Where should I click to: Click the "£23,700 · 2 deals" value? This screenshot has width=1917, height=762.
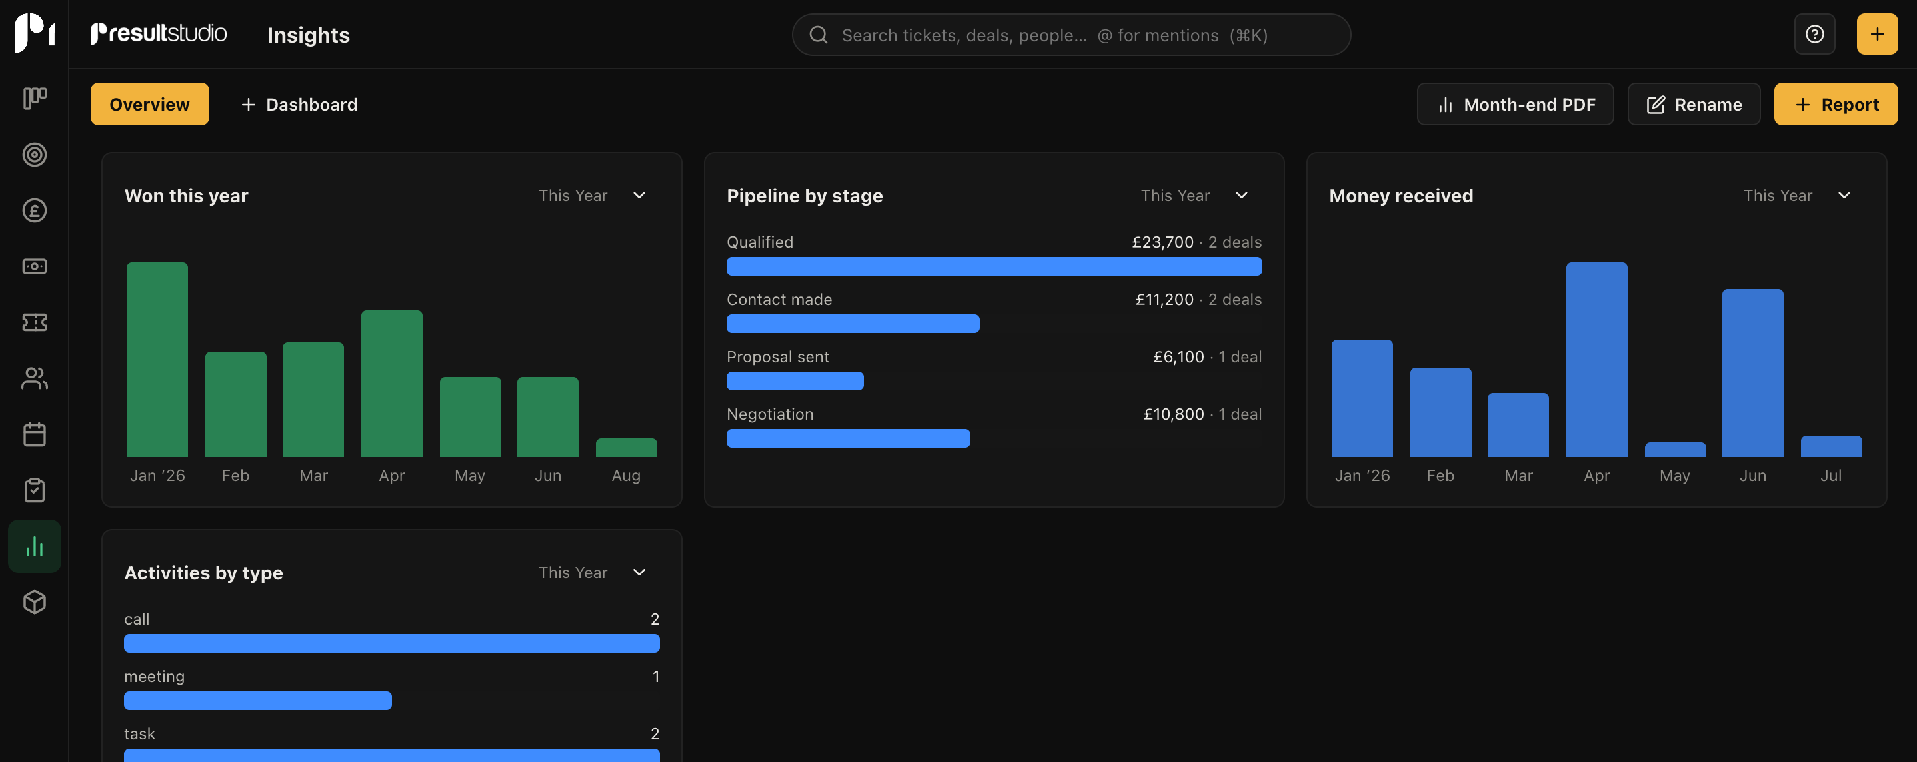click(1196, 242)
